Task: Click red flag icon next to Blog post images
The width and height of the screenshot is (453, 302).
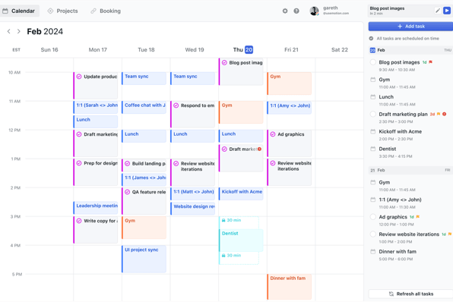Action: point(430,62)
